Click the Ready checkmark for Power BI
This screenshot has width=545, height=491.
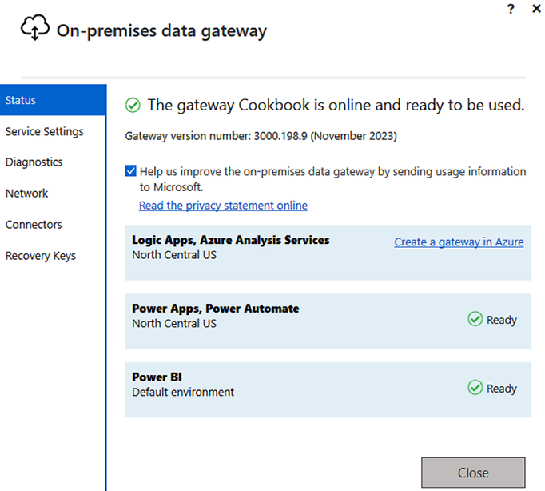point(475,387)
